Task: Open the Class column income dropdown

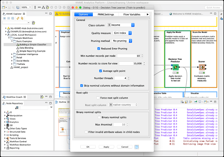Action: pos(121,25)
